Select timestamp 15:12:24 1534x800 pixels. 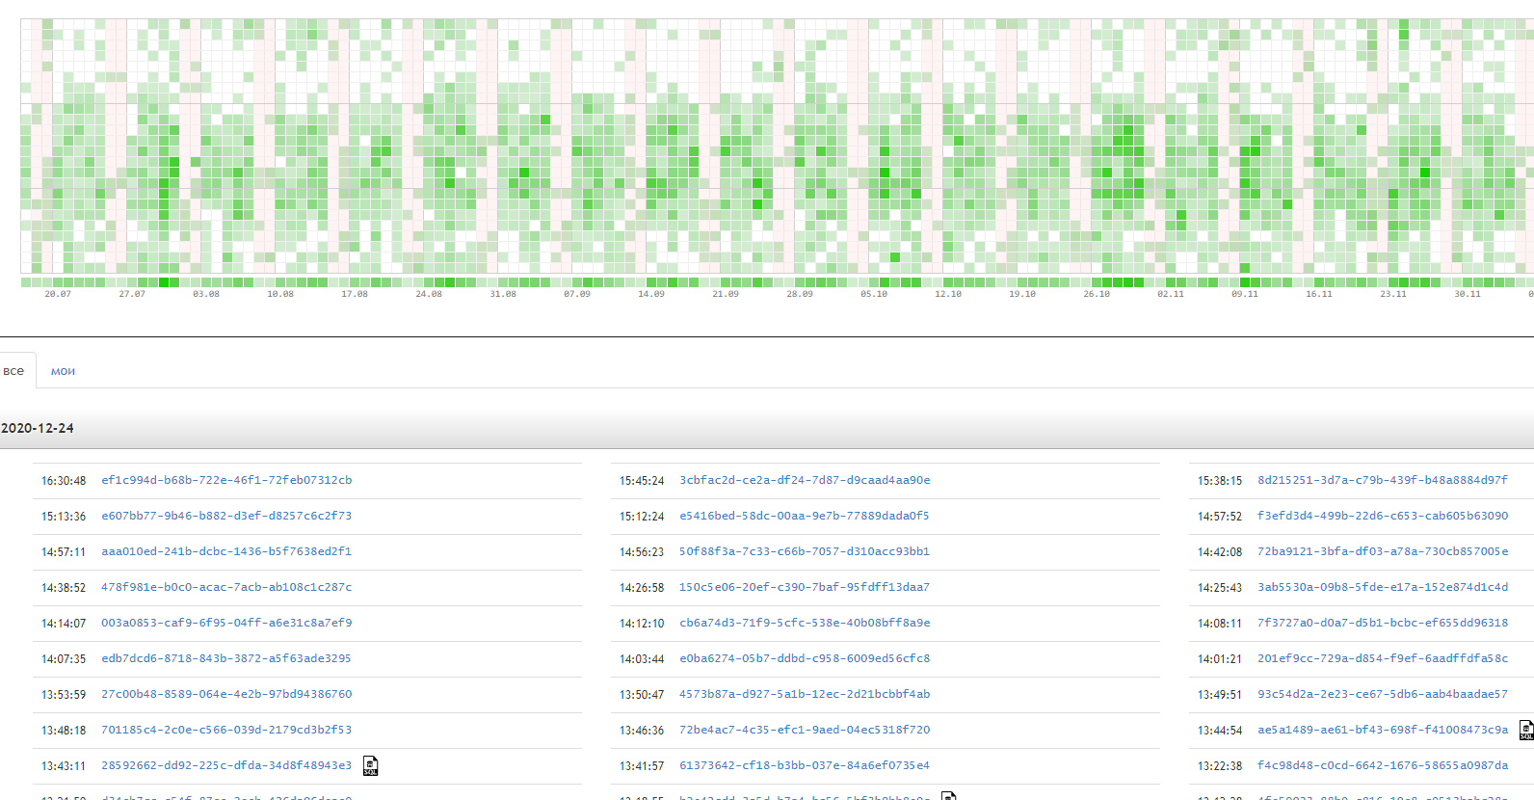coord(642,517)
